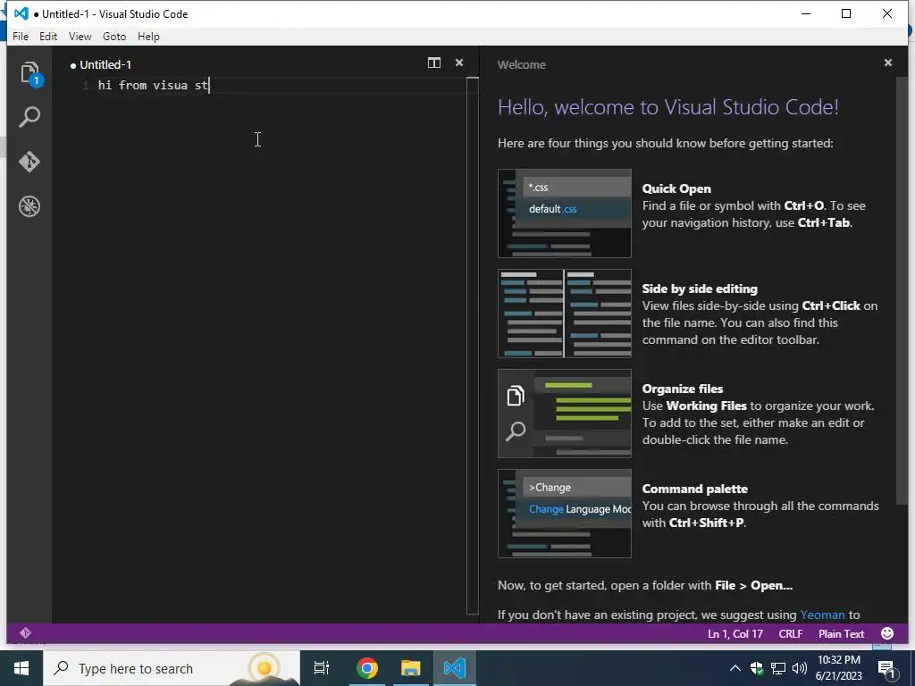Click the Visual Studio Code taskbar icon
Image resolution: width=915 pixels, height=686 pixels.
455,668
